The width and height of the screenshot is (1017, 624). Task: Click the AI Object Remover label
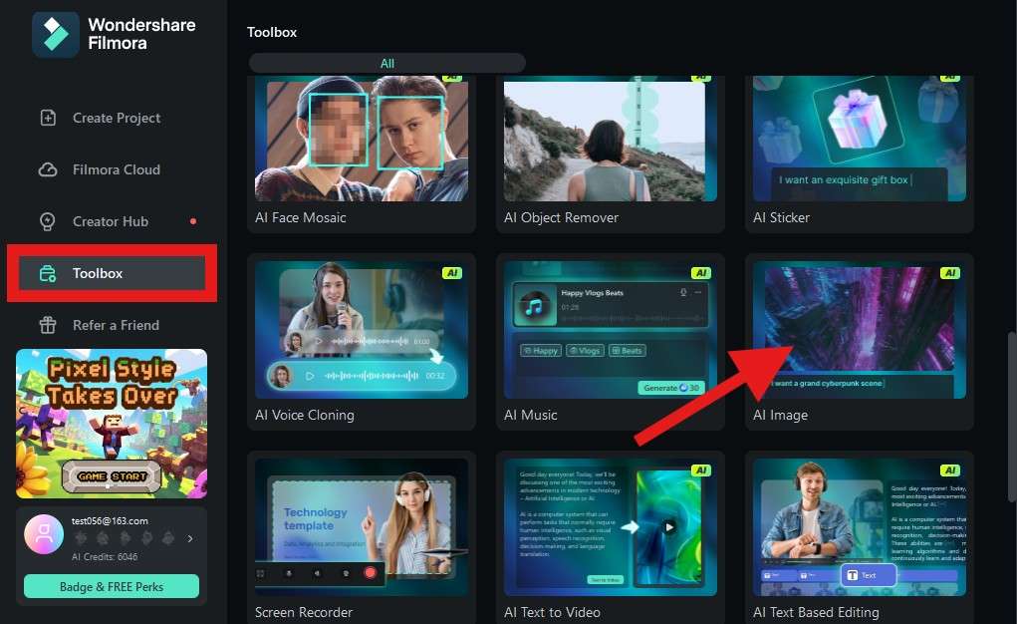tap(561, 217)
